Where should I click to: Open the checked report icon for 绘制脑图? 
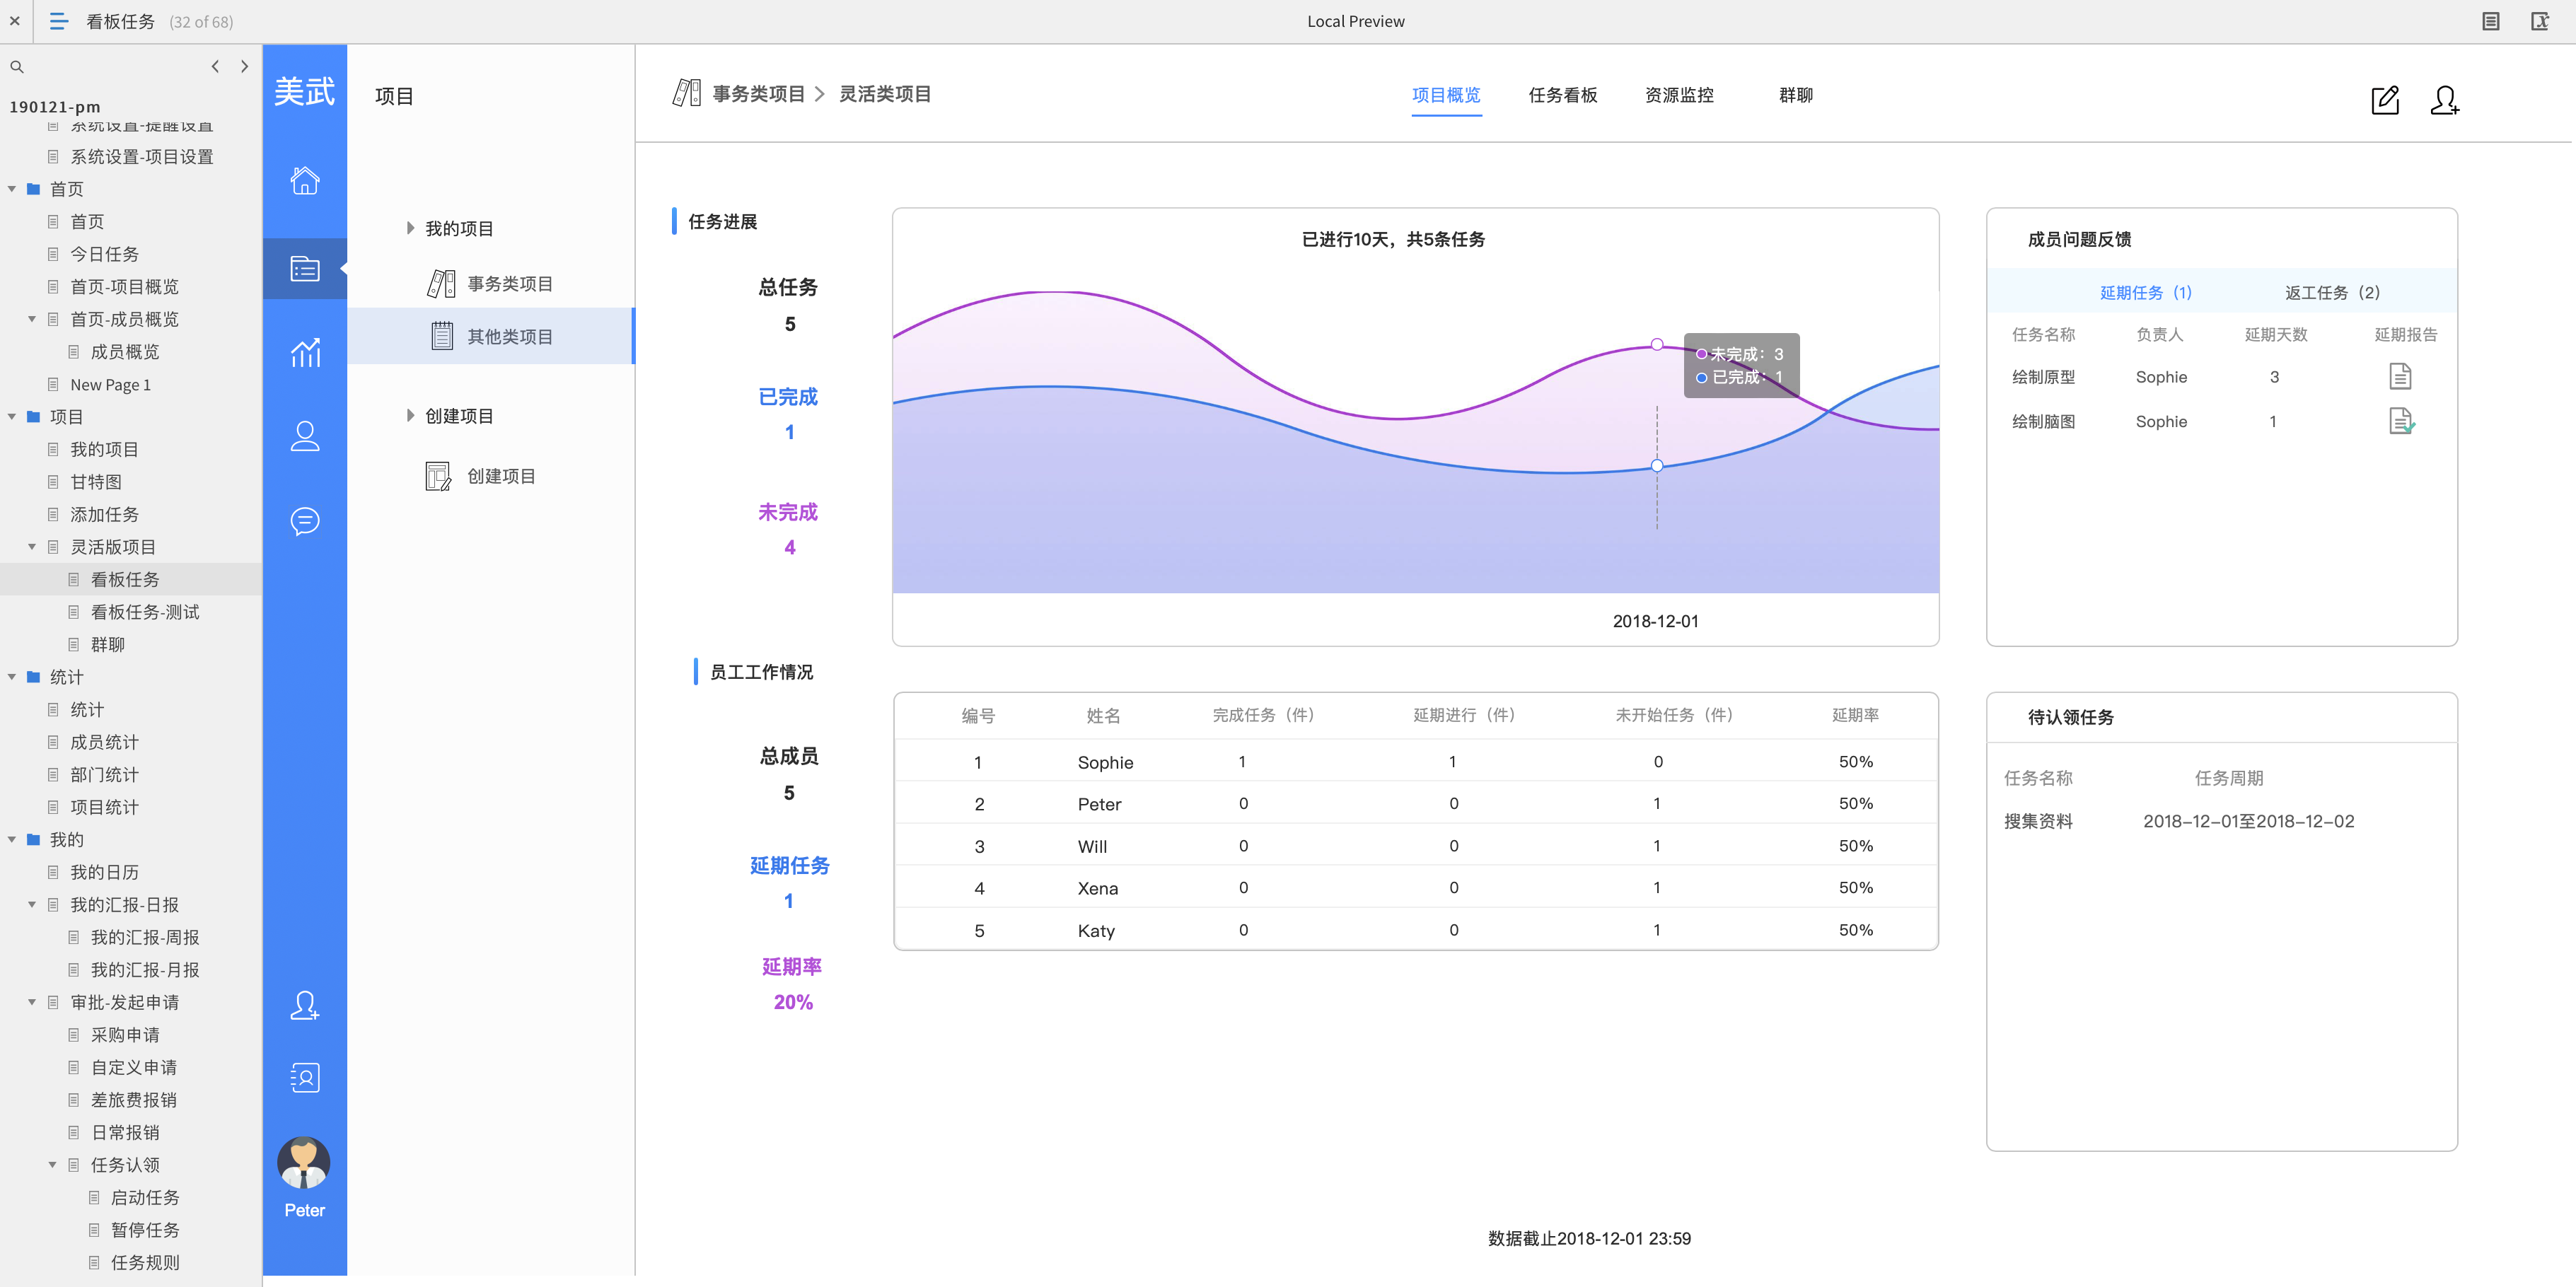(2401, 421)
